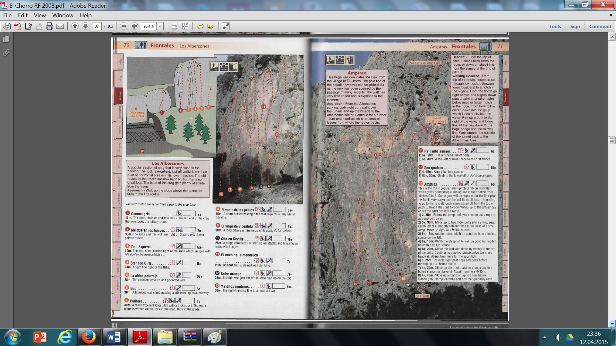This screenshot has height=346, width=616.
Task: Expand the Tools pane
Action: tap(555, 26)
